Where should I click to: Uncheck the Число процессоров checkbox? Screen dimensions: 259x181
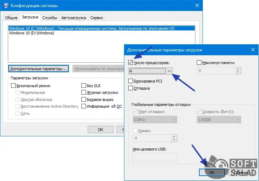(130, 63)
